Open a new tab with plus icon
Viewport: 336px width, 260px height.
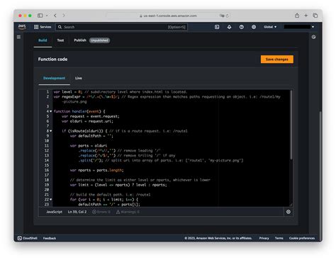pyautogui.click(x=306, y=16)
